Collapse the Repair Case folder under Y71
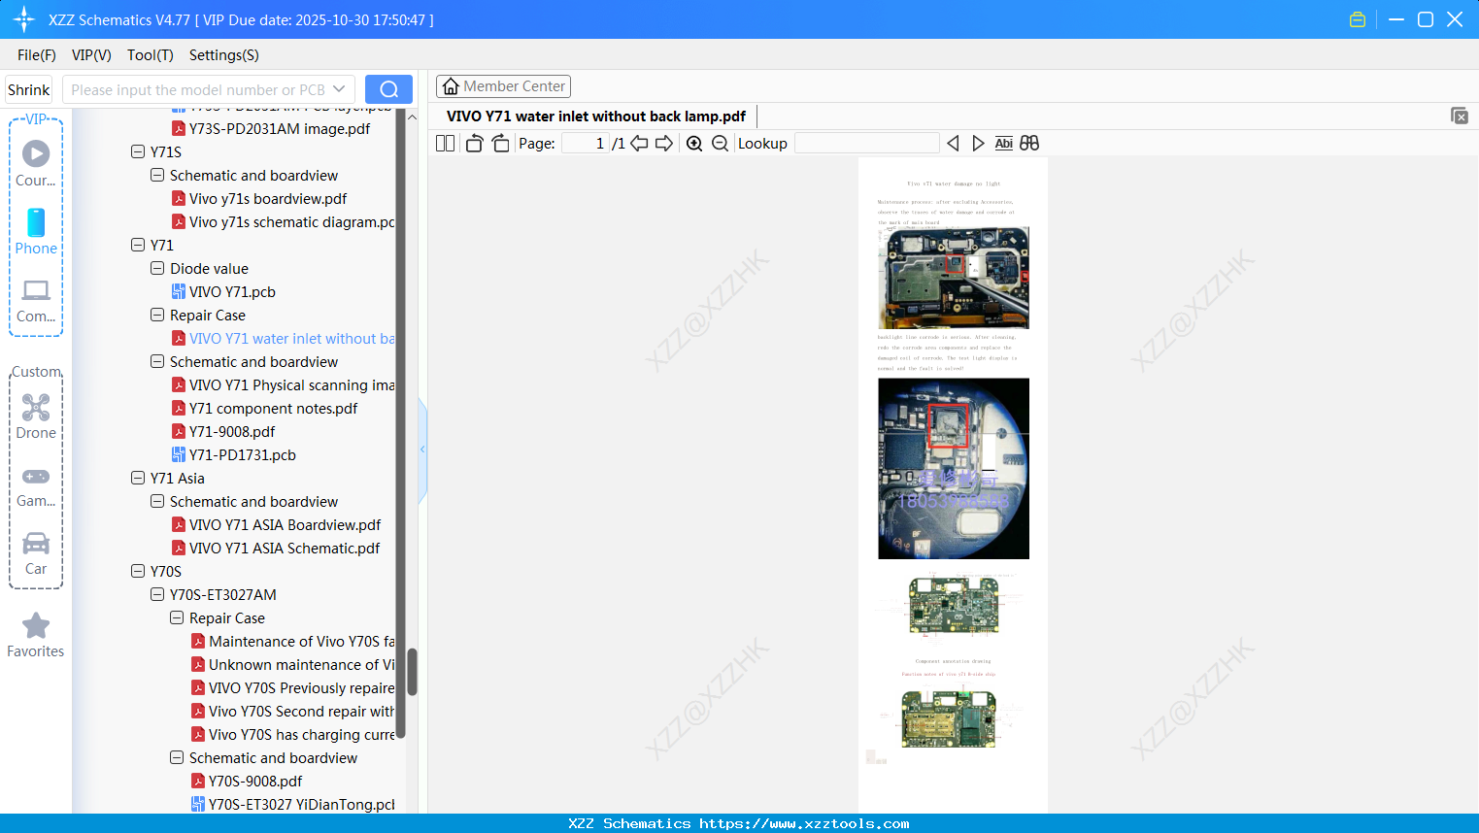Viewport: 1479px width, 833px height. (157, 315)
